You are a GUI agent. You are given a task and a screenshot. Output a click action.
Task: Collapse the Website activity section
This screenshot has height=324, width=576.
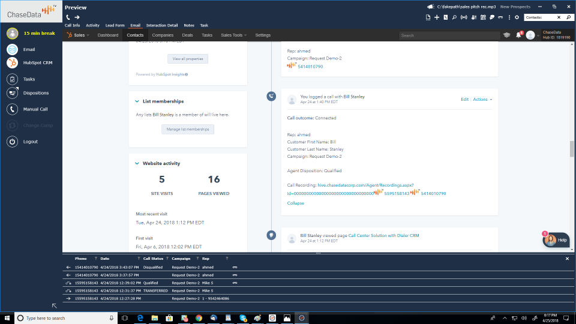coord(137,163)
